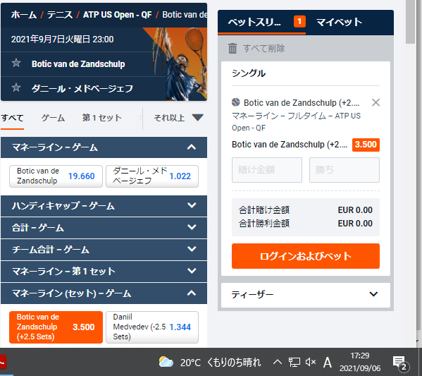Click tennis ball icon in bet slip
The image size is (422, 376).
click(236, 102)
